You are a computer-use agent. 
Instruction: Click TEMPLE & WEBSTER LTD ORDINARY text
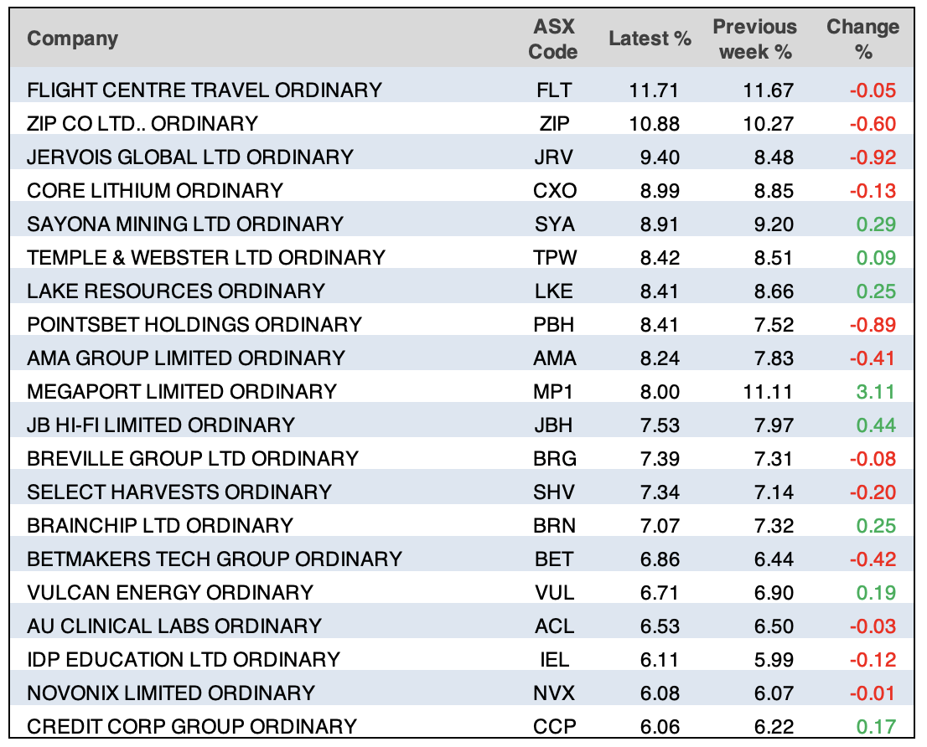(x=206, y=257)
